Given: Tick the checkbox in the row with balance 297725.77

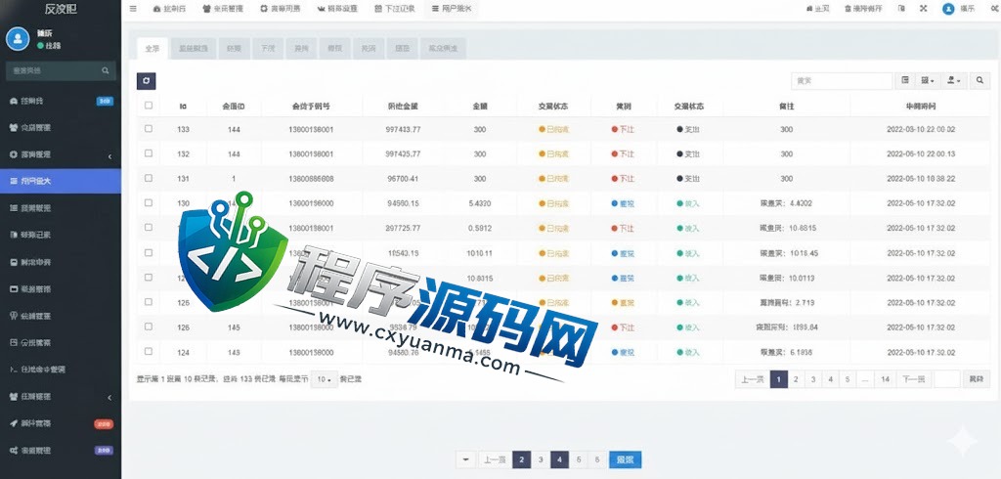Looking at the screenshot, I should coord(149,228).
